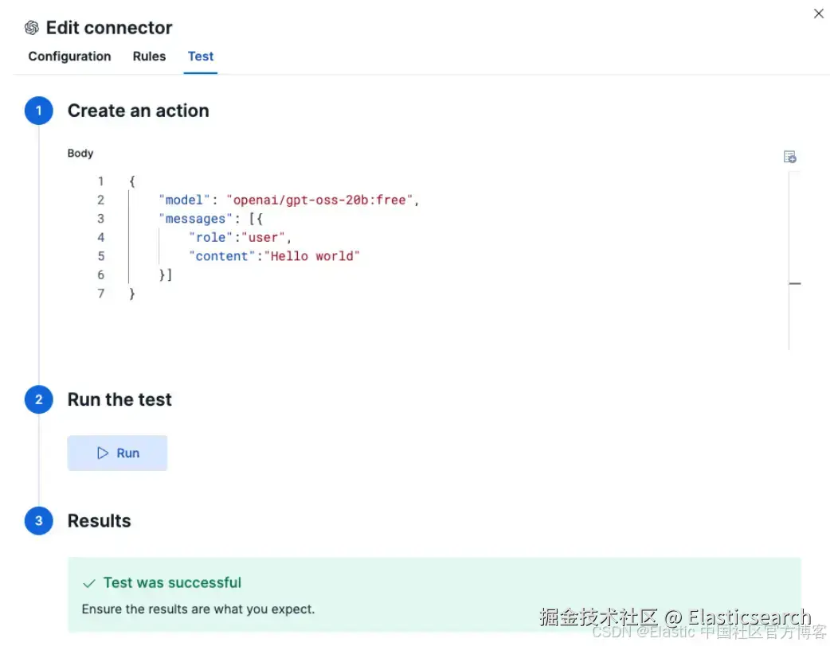
Task: Place cursor on the "model" line value
Action: [x=322, y=200]
